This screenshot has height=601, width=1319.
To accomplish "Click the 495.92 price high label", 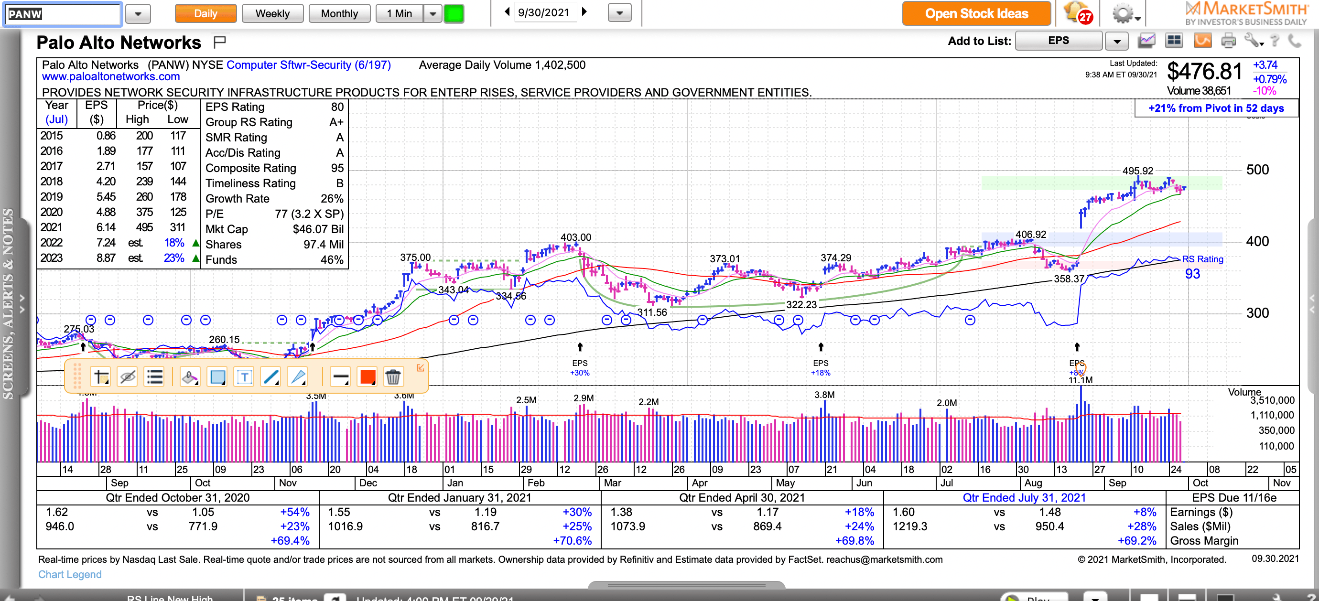I will tap(1137, 171).
